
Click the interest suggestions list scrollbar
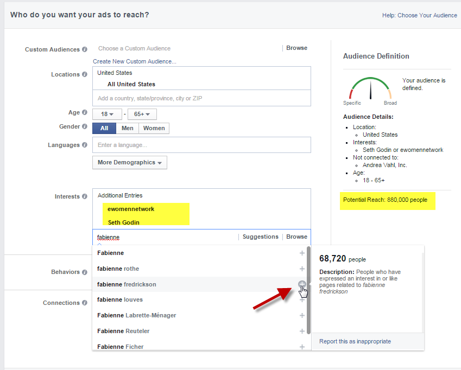pos(308,290)
